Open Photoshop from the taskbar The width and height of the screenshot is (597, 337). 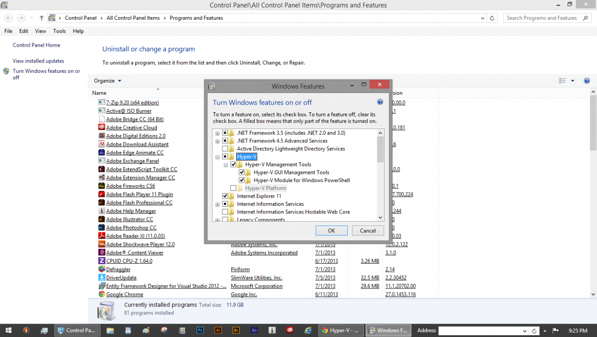click(200, 330)
